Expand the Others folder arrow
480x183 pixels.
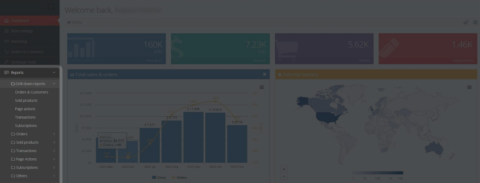tap(54, 176)
